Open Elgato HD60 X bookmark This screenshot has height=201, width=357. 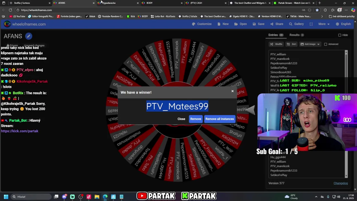[241, 16]
